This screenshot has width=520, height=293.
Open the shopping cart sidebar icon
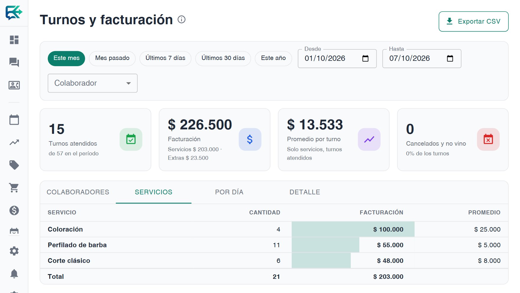click(14, 188)
